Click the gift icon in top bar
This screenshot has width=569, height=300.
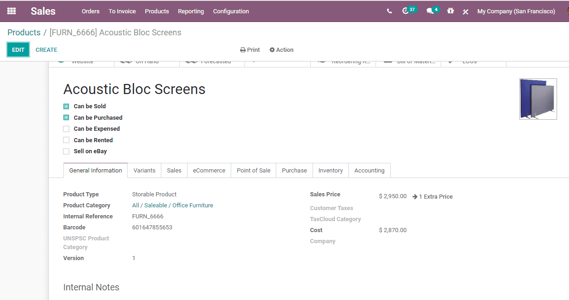(x=450, y=11)
